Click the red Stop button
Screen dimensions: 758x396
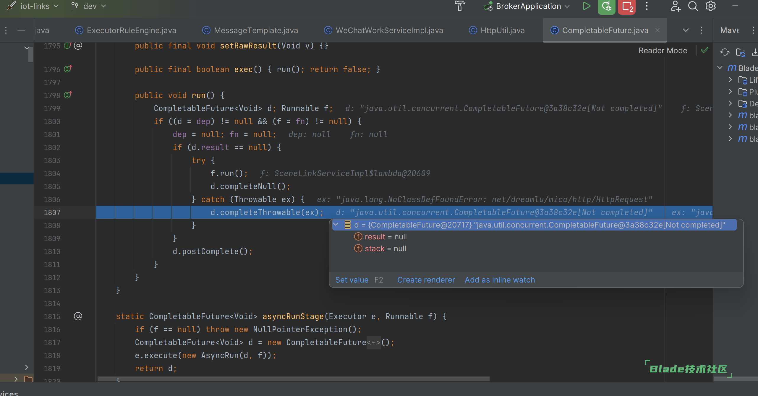point(627,6)
